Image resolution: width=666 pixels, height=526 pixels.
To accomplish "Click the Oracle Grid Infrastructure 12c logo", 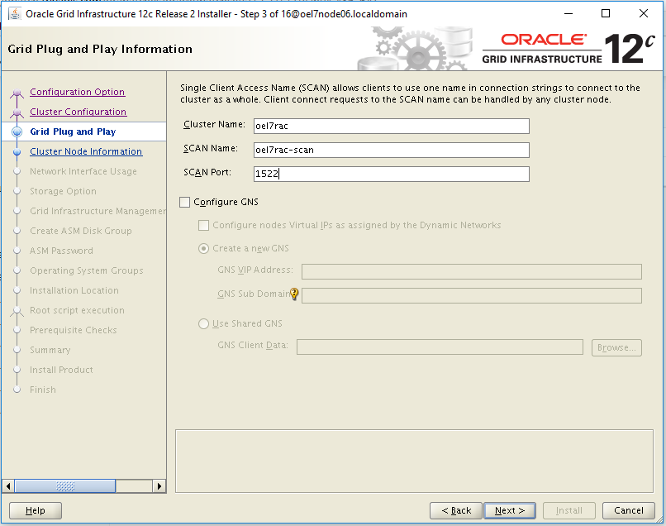I will point(568,49).
